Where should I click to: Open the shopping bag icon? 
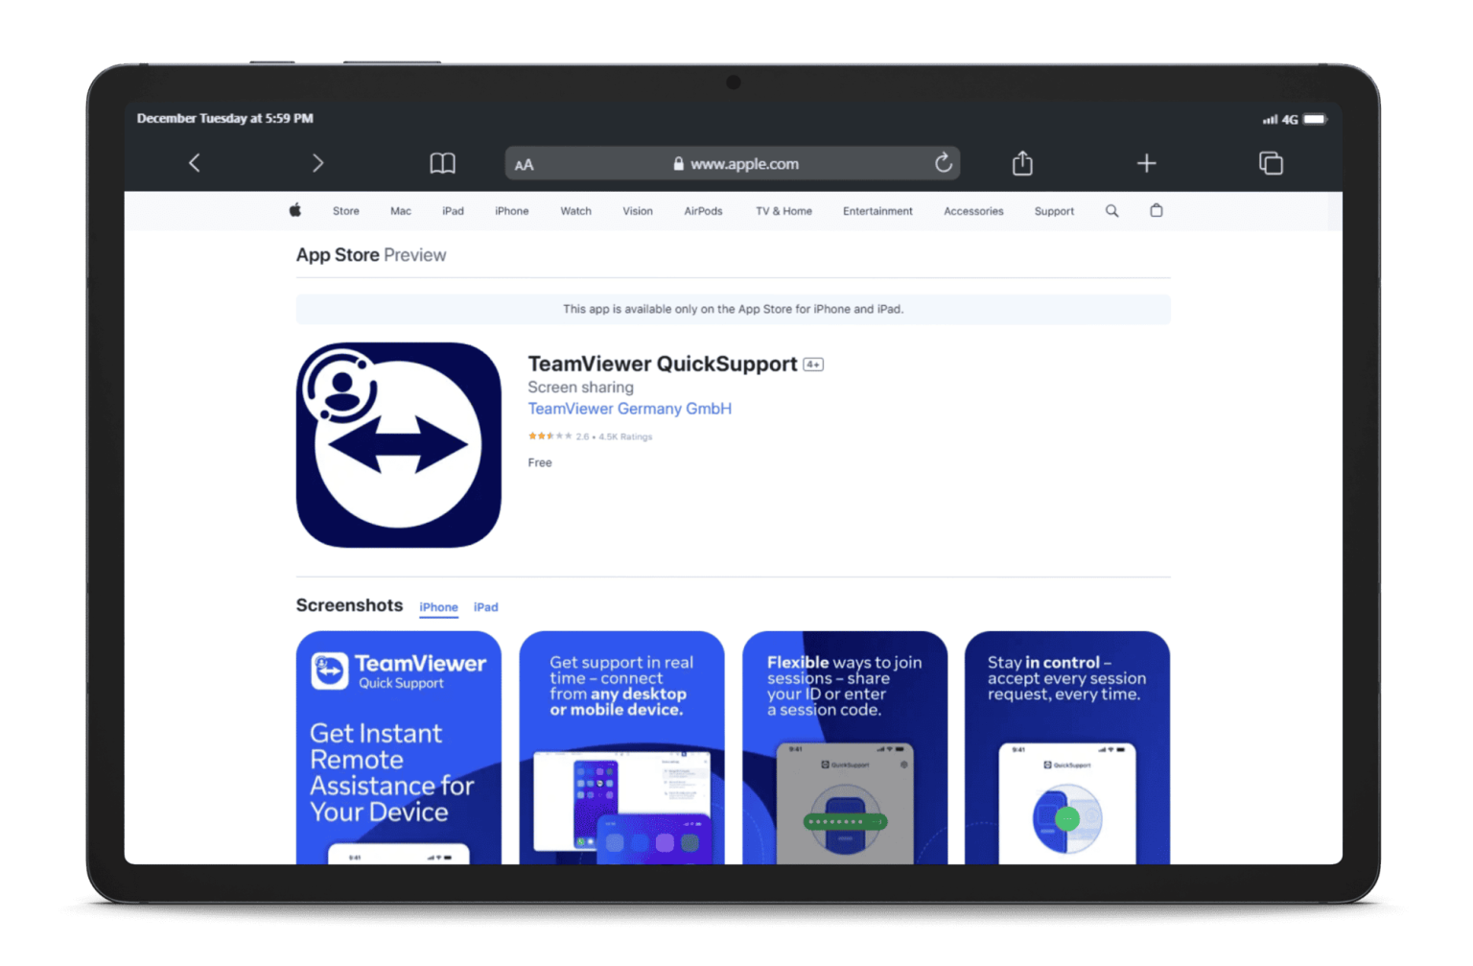click(x=1156, y=210)
